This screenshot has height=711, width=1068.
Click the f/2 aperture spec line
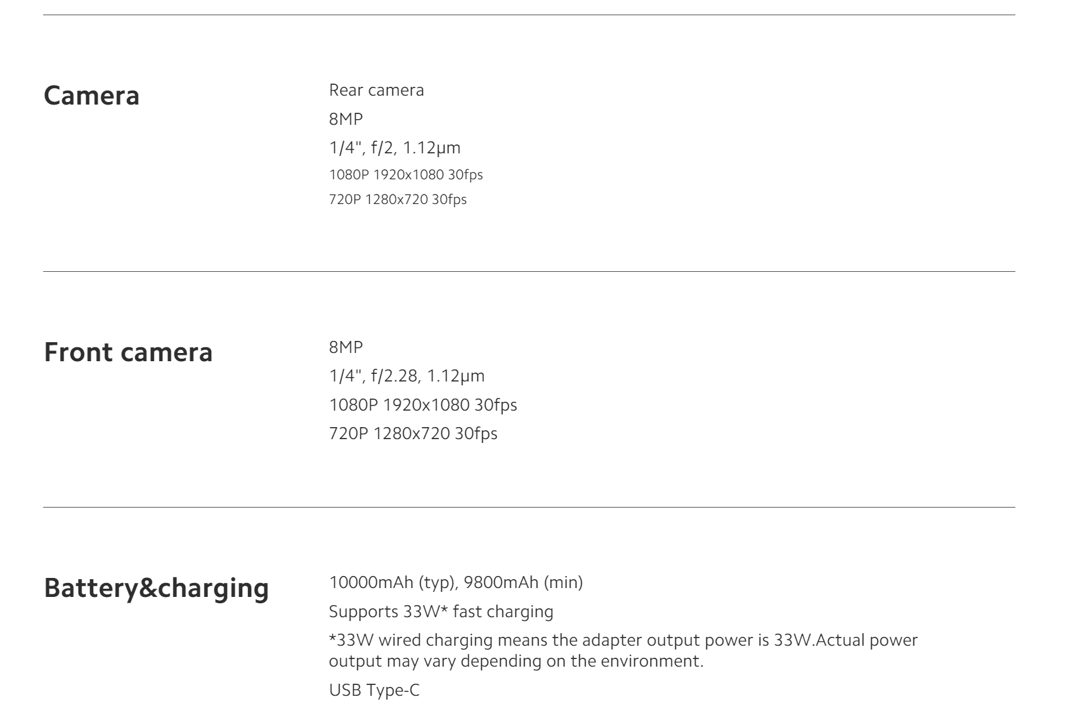coord(394,148)
